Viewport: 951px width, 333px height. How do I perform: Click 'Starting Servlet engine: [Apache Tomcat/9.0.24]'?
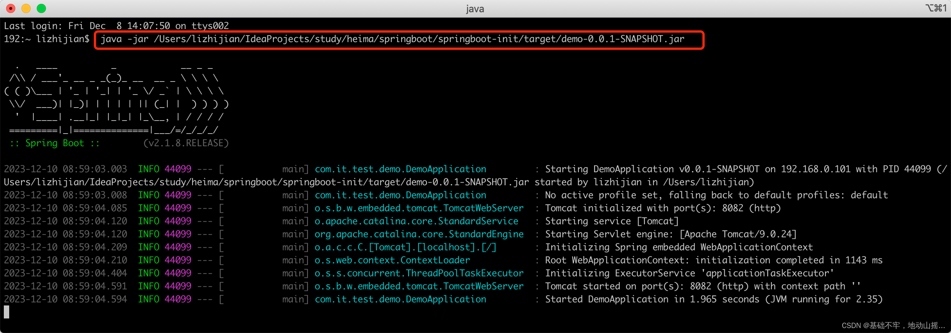671,234
